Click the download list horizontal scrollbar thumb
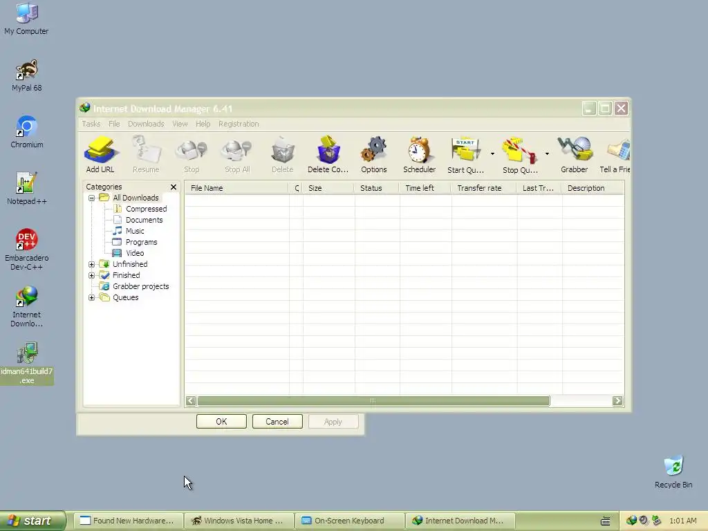 373,401
